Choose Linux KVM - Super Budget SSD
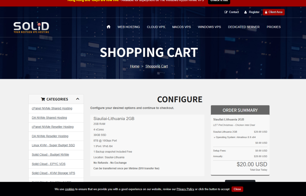 53,146
